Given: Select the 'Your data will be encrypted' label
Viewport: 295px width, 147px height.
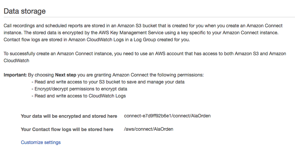Looking at the screenshot, I should (69, 116).
